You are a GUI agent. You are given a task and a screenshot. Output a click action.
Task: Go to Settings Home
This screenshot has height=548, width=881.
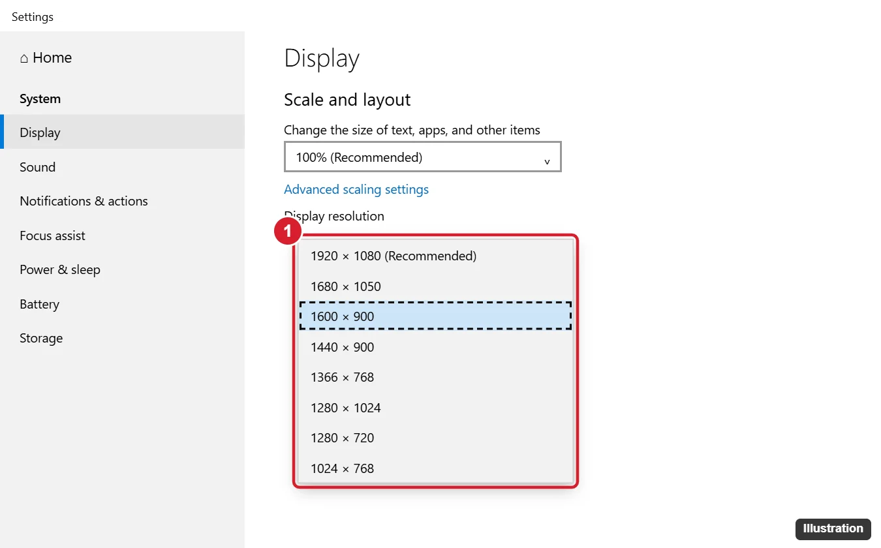tap(46, 57)
